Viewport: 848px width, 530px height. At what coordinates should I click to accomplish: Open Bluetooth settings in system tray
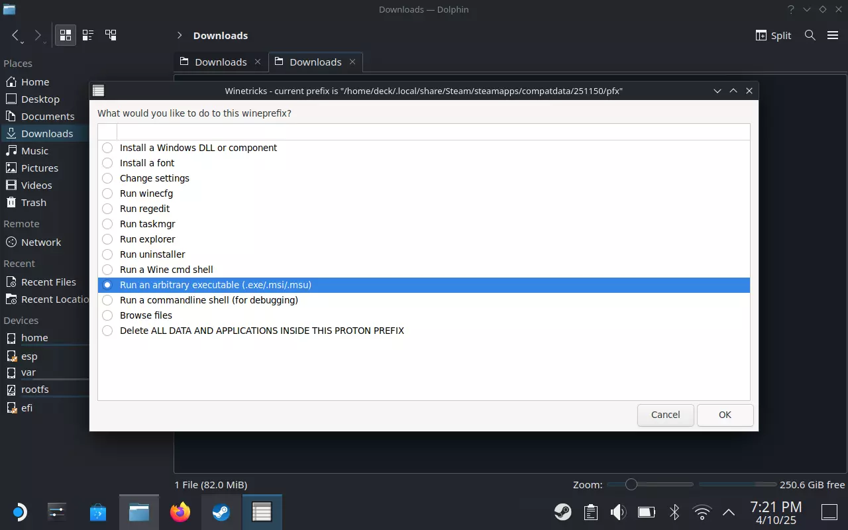pyautogui.click(x=674, y=512)
